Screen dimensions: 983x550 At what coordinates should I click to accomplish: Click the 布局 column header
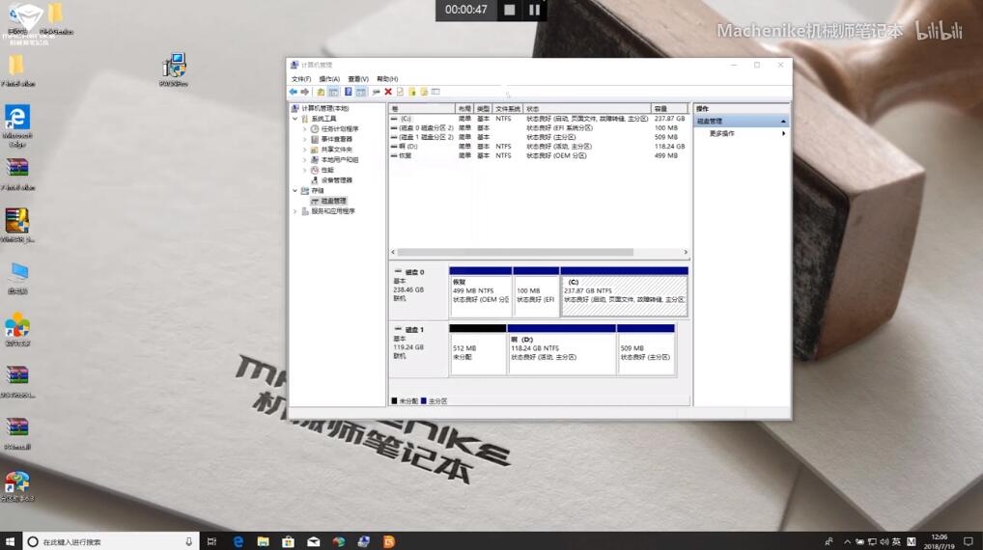(464, 109)
